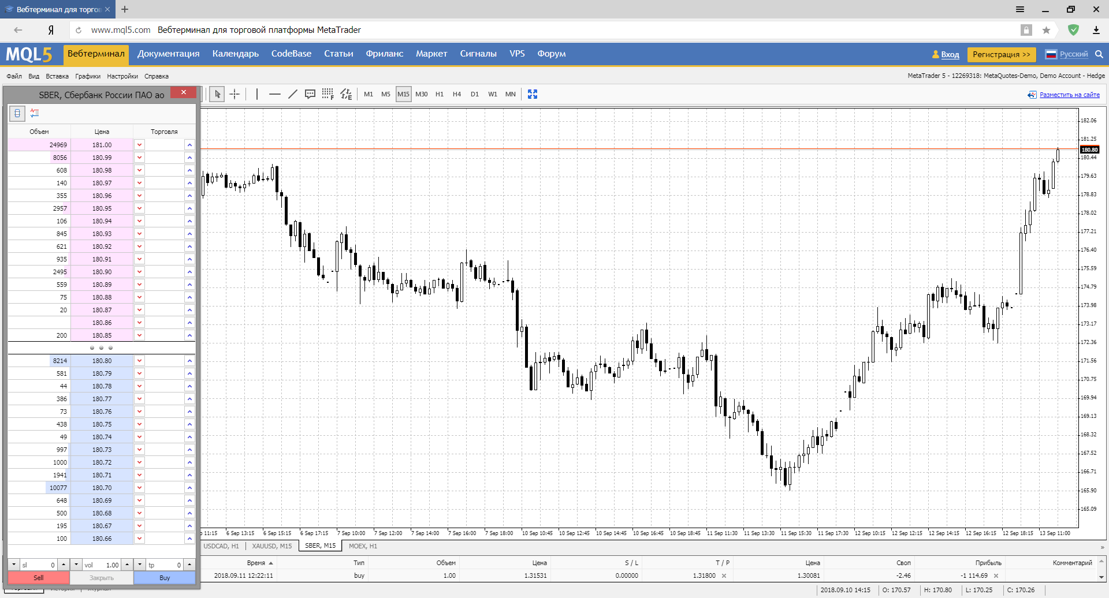Screen dimensions: 1109x598
Task: Decrease volume with vol down arrow
Action: [76, 565]
